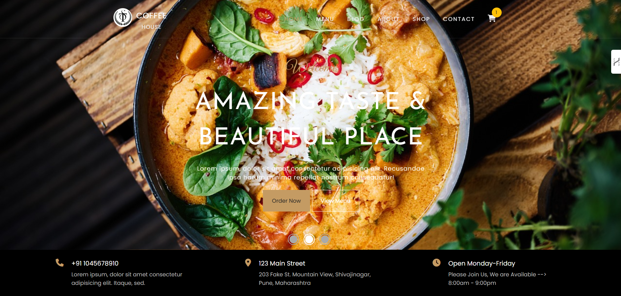The height and width of the screenshot is (296, 621).
Task: Click the 123 Main Street address heading
Action: pos(282,263)
